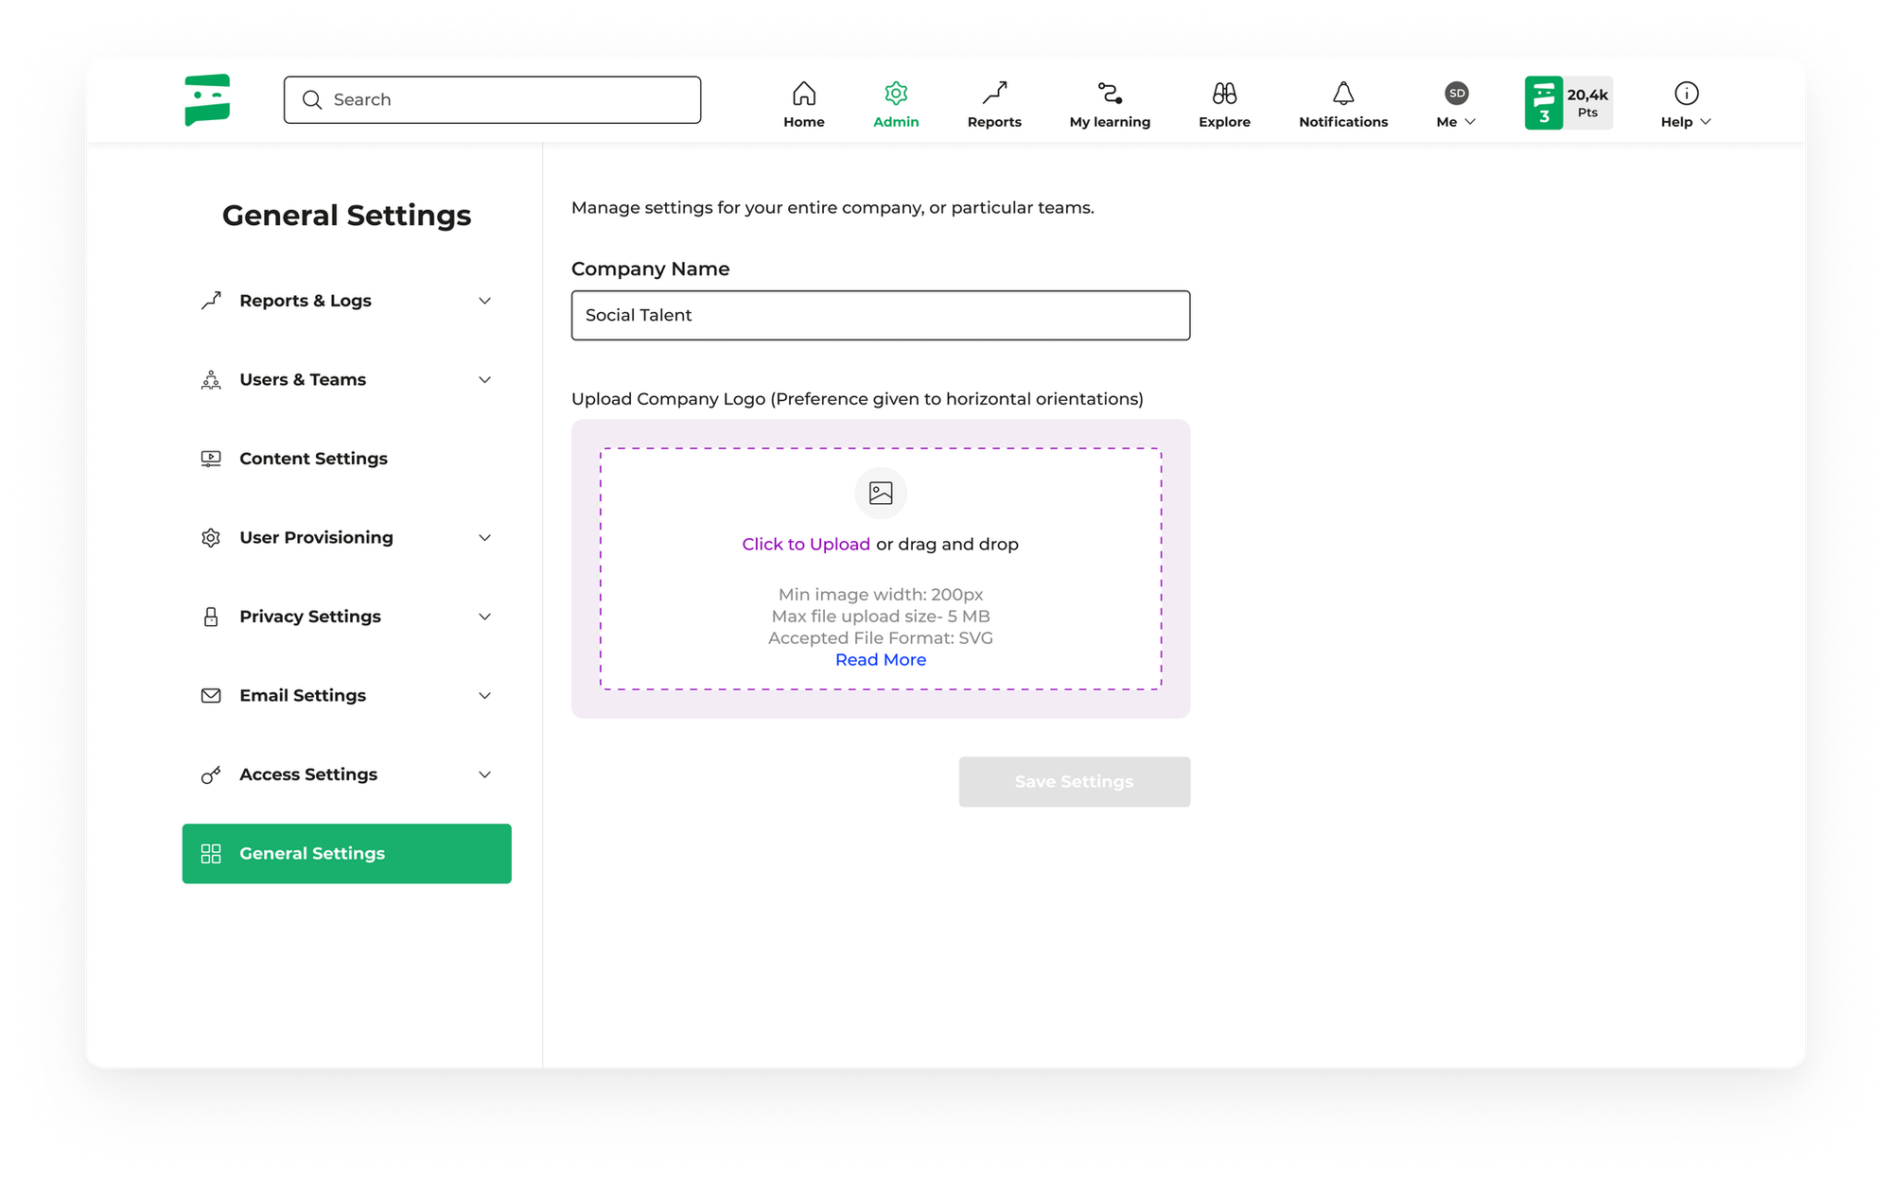The width and height of the screenshot is (1892, 1183).
Task: Click 'Manage settings for your entire company' text
Action: 747,208
